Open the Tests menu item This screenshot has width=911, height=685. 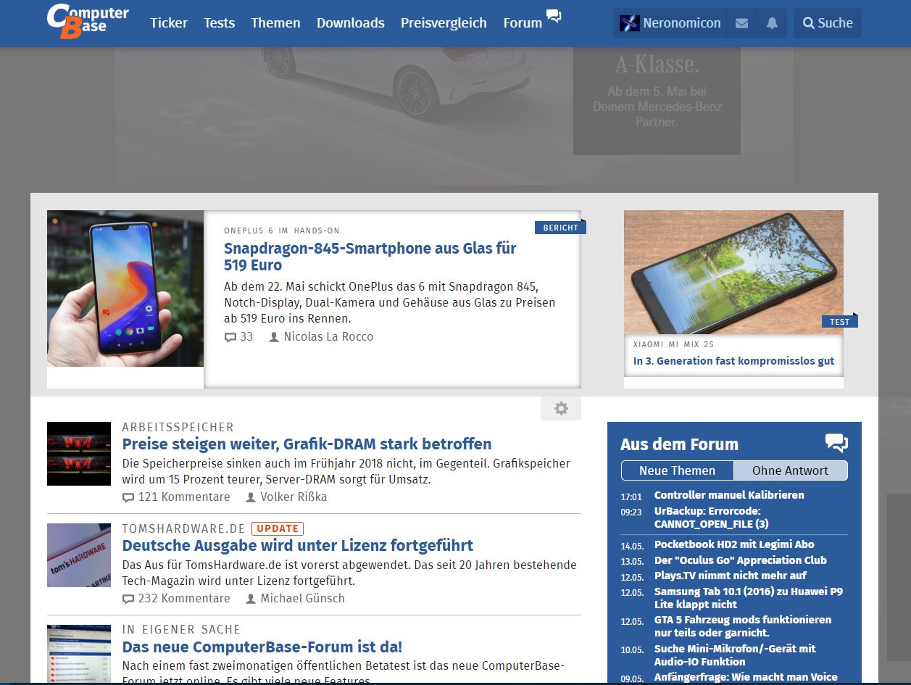coord(219,23)
